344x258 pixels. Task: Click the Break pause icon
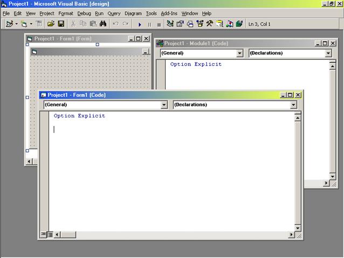(x=149, y=25)
